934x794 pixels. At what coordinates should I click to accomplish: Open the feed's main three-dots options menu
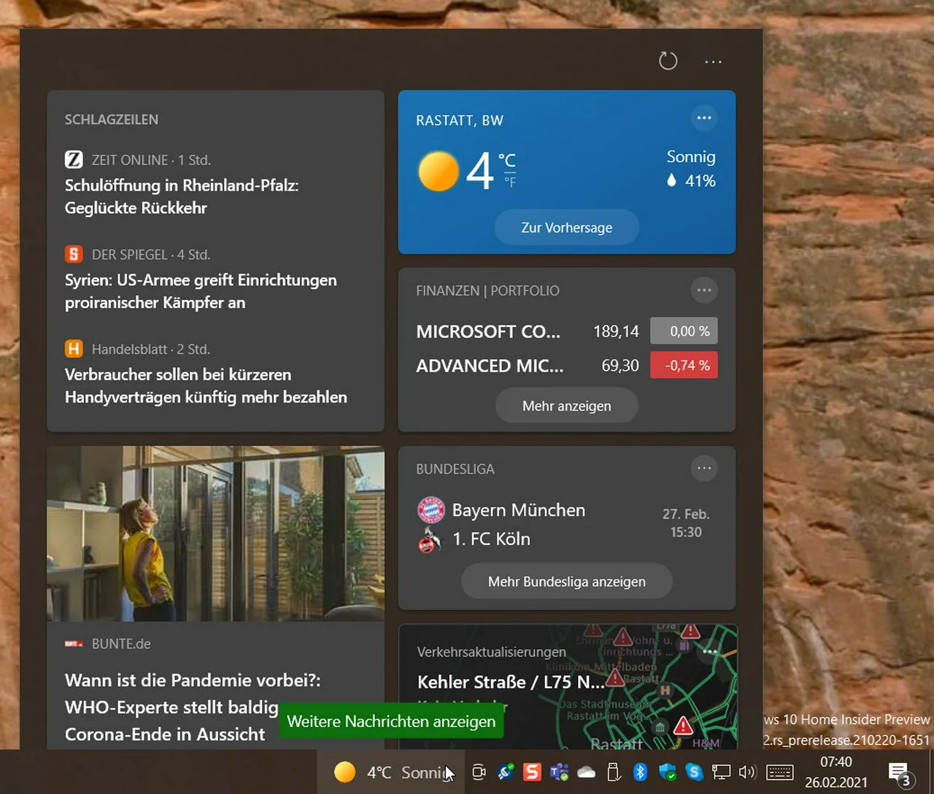[x=713, y=62]
